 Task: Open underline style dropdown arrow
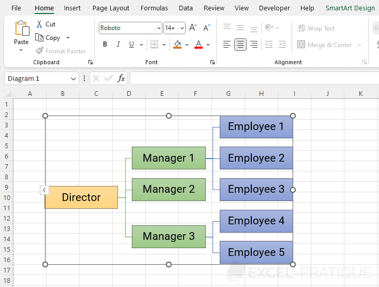point(141,45)
